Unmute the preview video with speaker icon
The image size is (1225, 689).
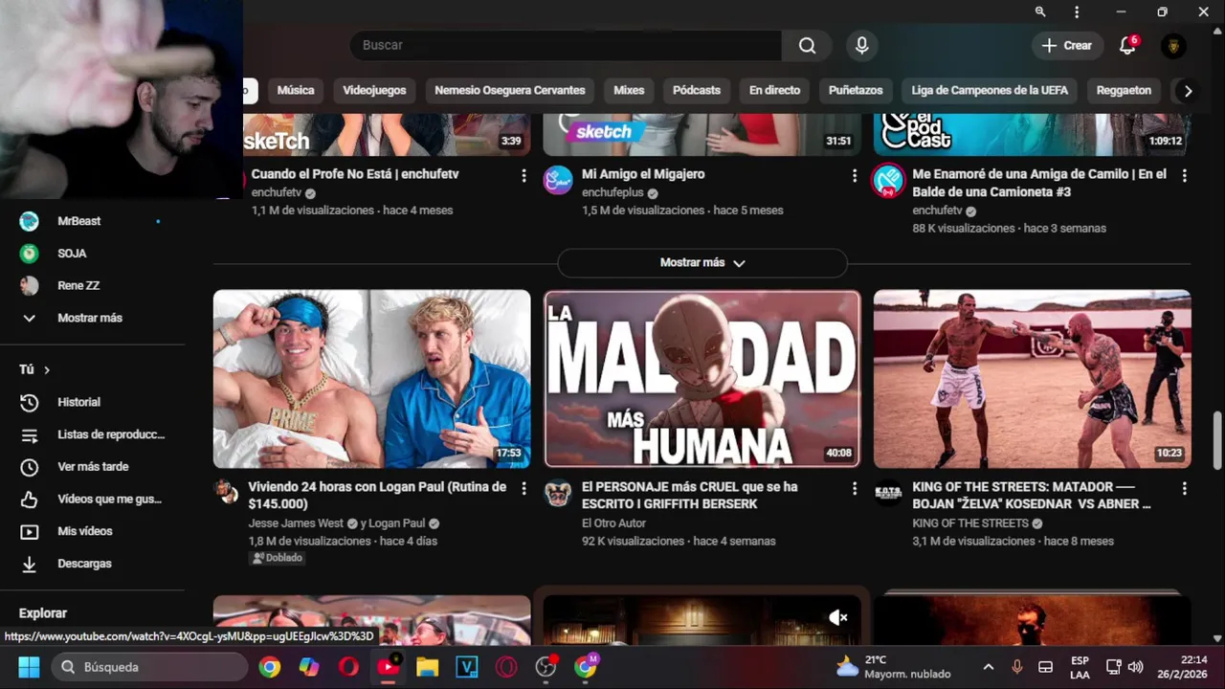(x=838, y=617)
